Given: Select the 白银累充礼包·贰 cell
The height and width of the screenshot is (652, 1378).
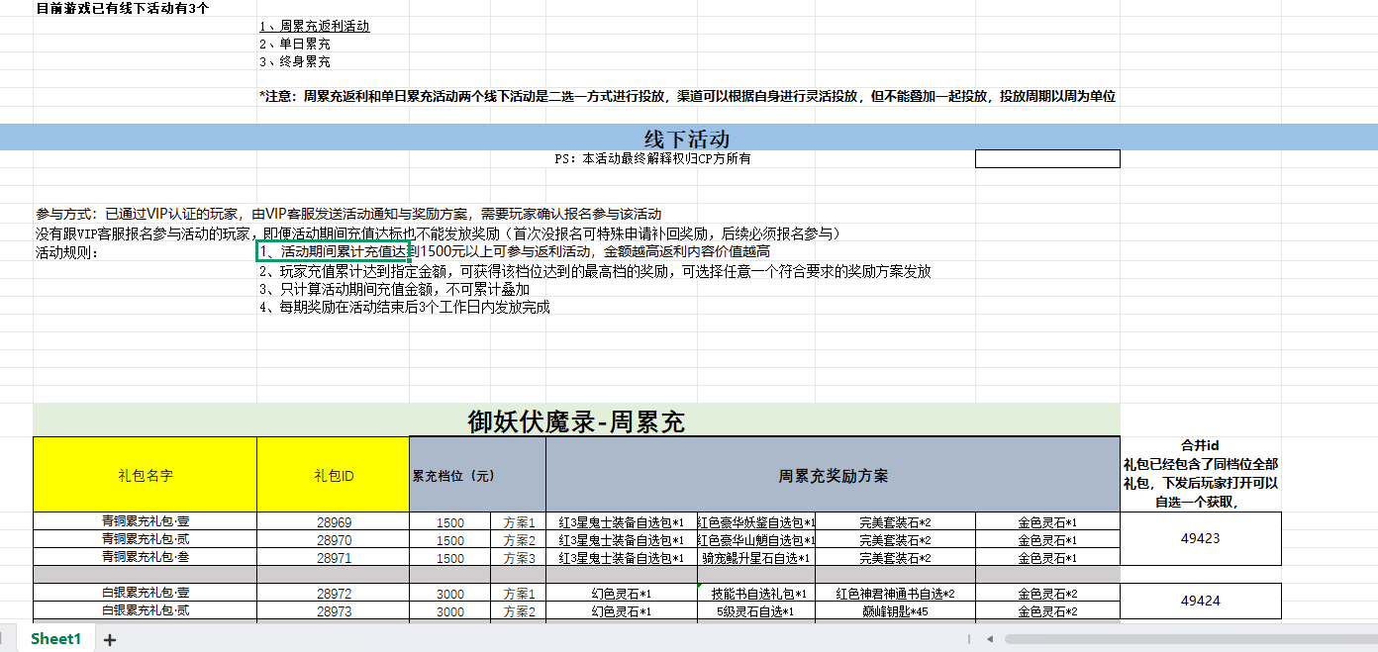Looking at the screenshot, I should click(x=145, y=611).
